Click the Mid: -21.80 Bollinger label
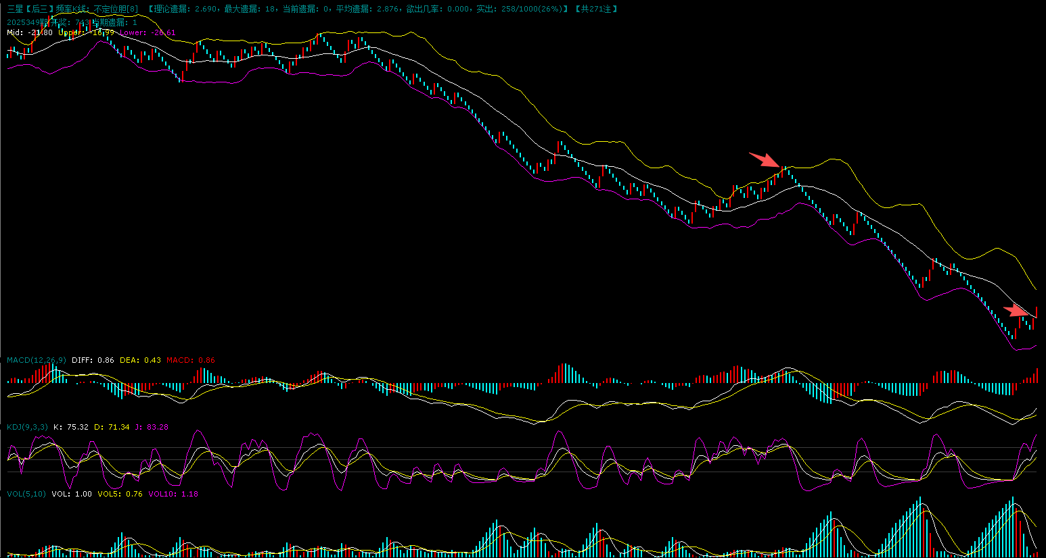Image resolution: width=1046 pixels, height=558 pixels. click(x=29, y=32)
